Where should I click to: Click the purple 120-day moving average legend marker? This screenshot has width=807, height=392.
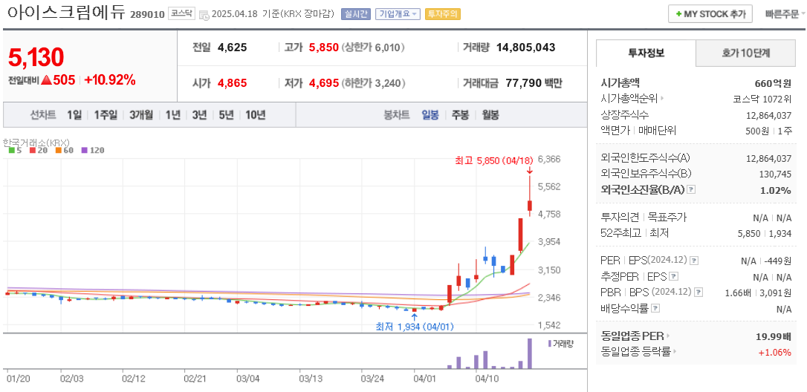(85, 150)
